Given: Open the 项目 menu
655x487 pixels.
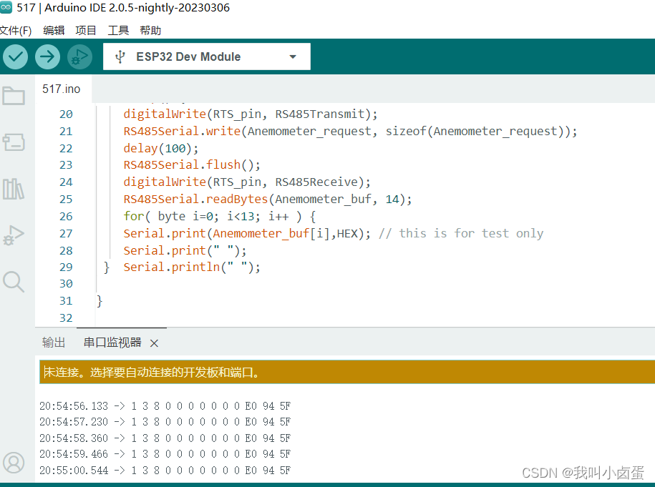Looking at the screenshot, I should (x=86, y=31).
